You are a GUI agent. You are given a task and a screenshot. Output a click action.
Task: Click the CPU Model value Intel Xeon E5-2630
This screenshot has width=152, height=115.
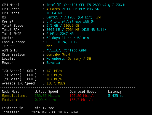86,5
